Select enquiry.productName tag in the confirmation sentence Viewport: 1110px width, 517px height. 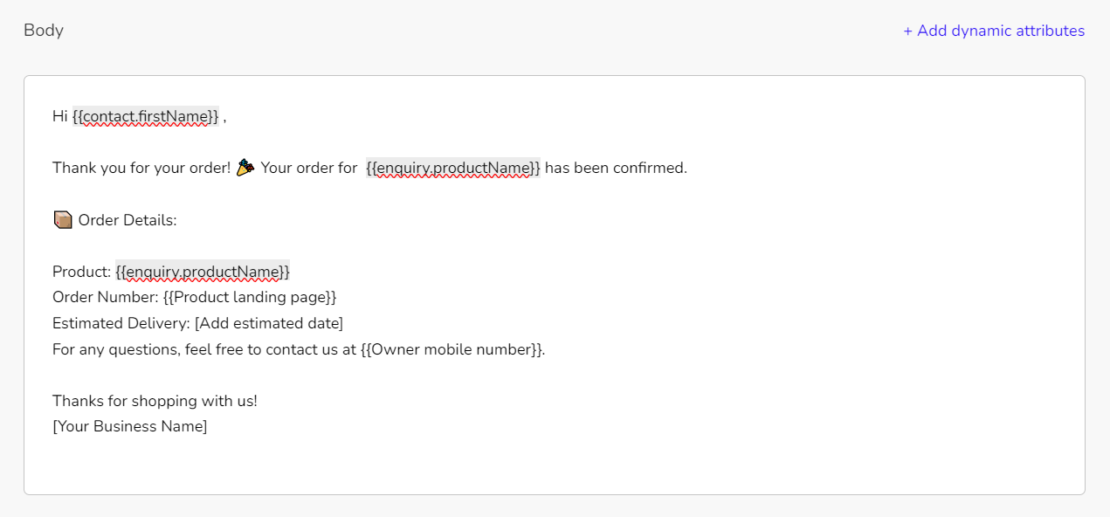(x=453, y=168)
